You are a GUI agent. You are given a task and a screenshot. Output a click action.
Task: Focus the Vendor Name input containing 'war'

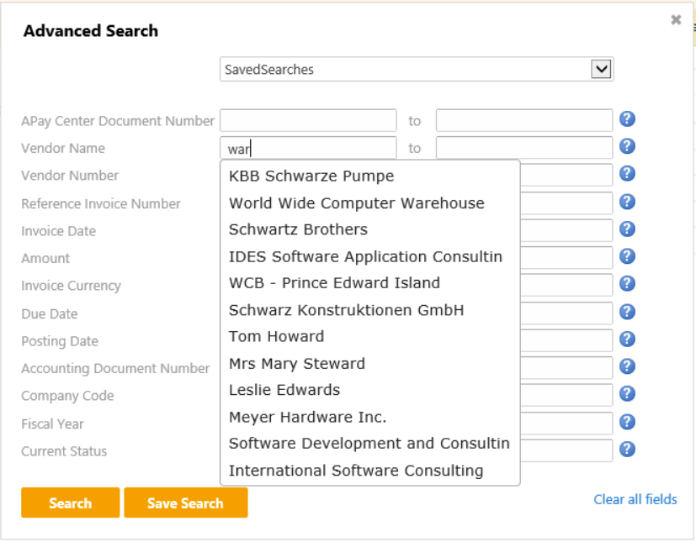click(307, 149)
